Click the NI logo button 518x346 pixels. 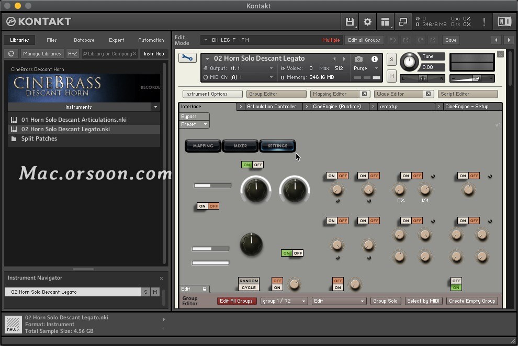coord(504,22)
